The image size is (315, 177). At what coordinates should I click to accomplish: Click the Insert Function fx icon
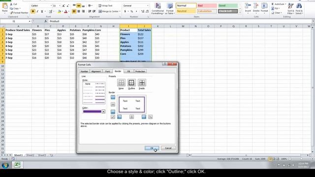coord(46,21)
